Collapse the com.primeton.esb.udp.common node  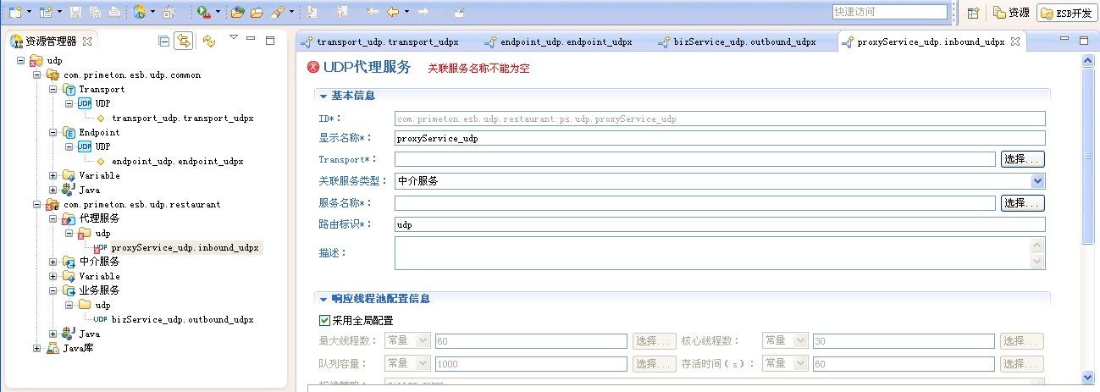coord(36,75)
